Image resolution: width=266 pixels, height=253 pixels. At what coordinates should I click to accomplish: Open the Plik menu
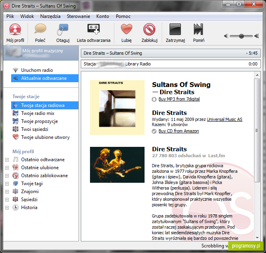click(10, 16)
